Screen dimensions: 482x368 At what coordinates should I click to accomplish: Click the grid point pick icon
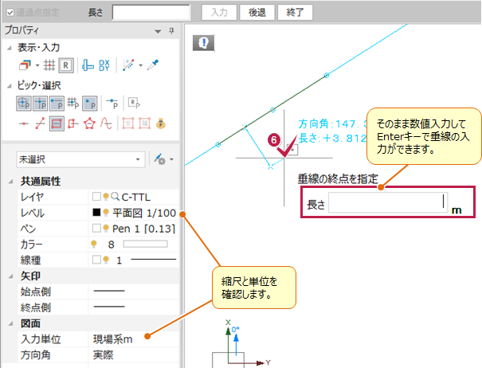73,103
